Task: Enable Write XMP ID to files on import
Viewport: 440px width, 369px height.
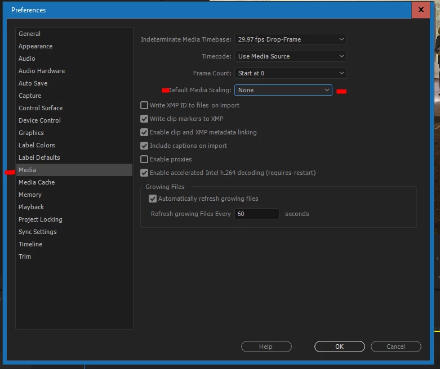Action: pyautogui.click(x=144, y=105)
